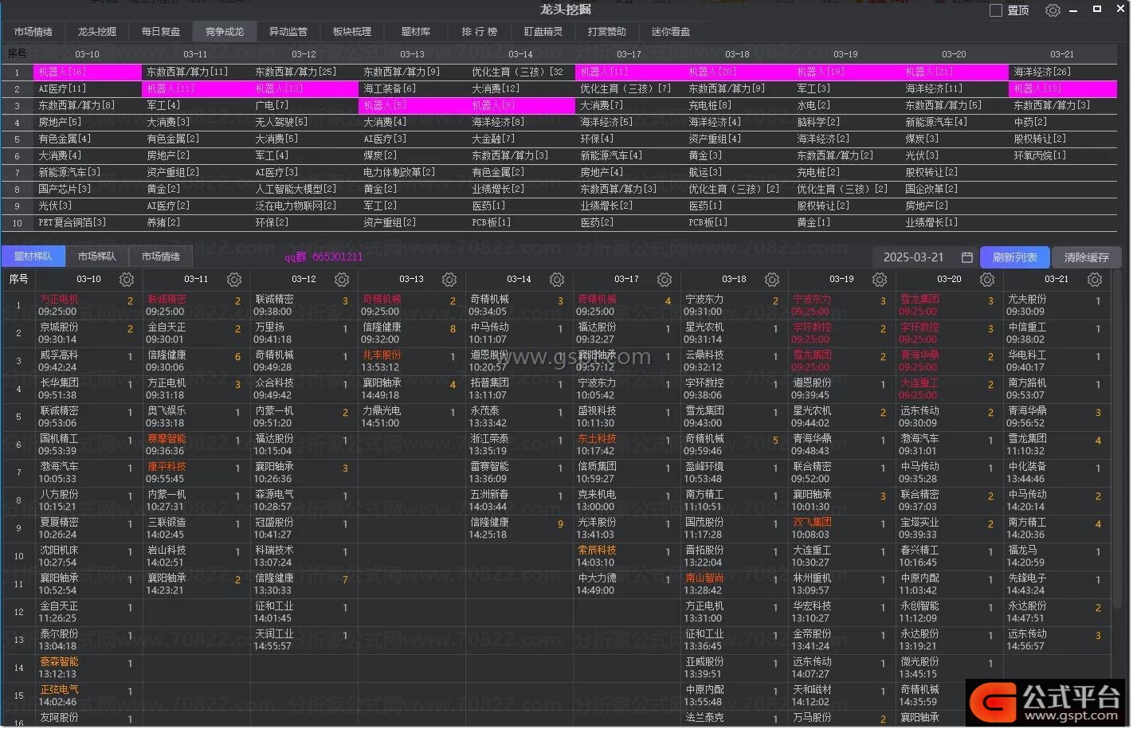Click the stock 正弦电气
The width and height of the screenshot is (1133, 729).
[x=59, y=690]
